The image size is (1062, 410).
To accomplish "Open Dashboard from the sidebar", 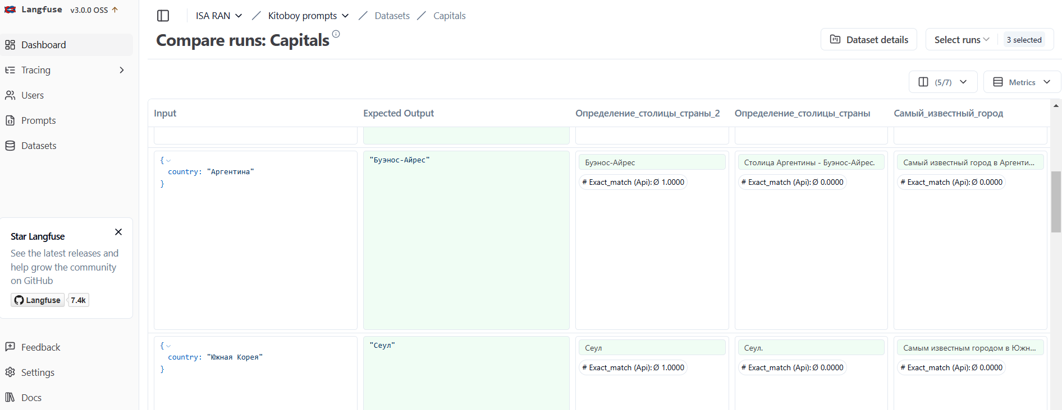I will point(43,45).
